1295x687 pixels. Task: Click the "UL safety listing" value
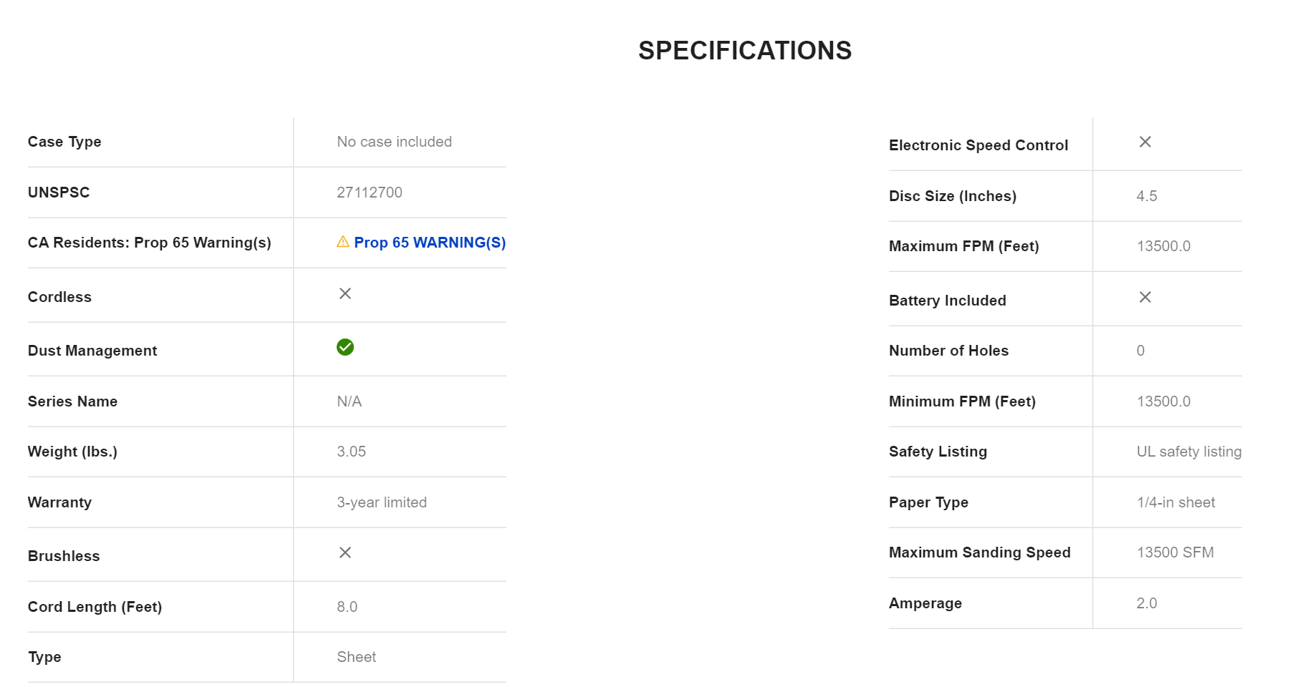[1189, 452]
